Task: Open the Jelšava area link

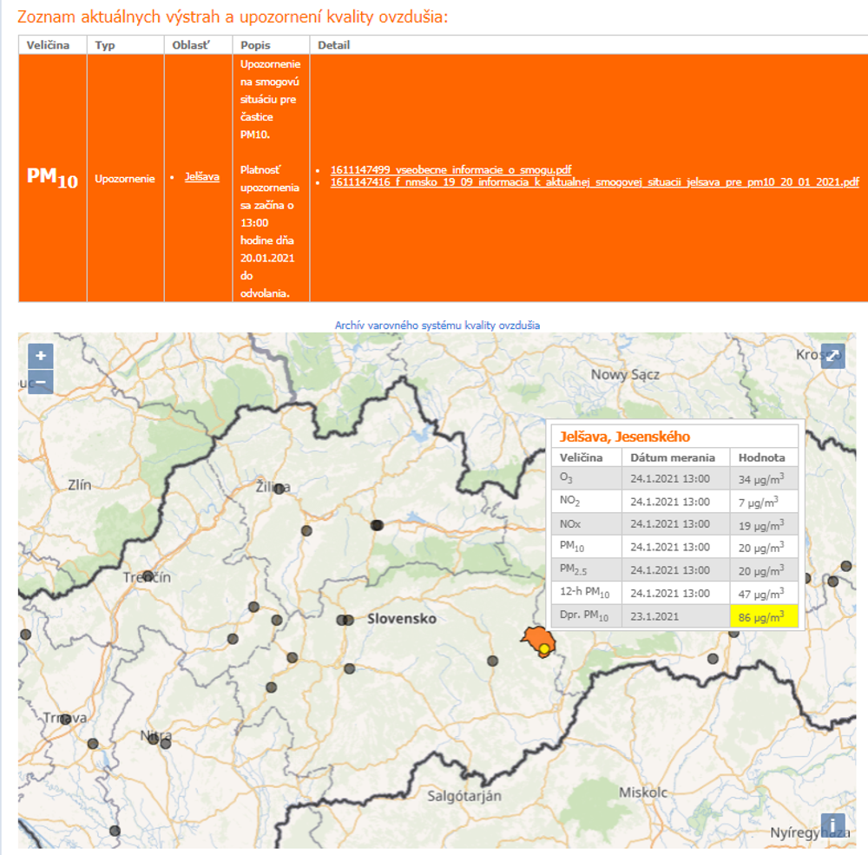Action: click(201, 177)
